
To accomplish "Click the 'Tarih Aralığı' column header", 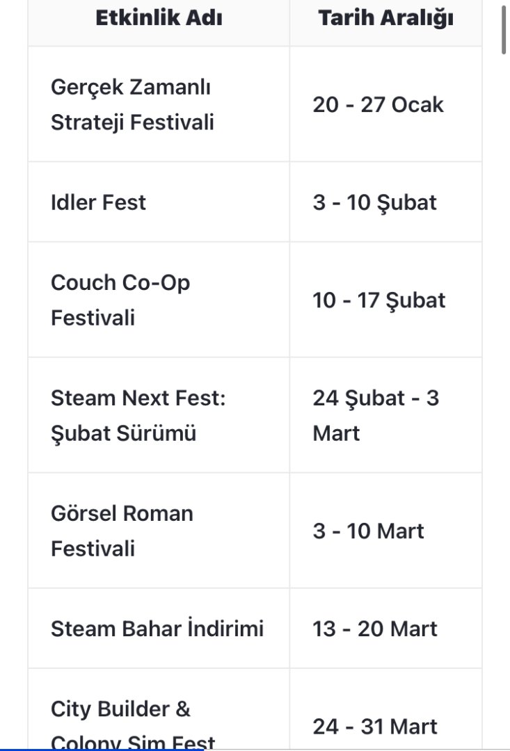I will (385, 18).
